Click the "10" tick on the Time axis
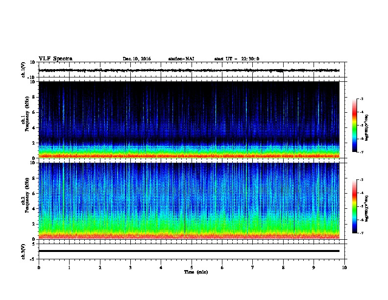 click(x=344, y=268)
